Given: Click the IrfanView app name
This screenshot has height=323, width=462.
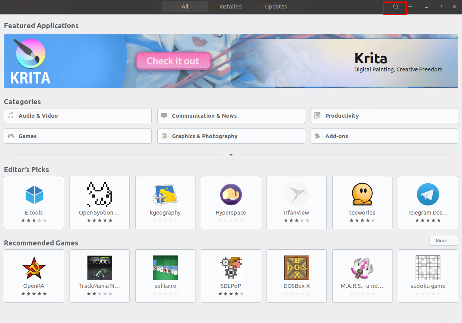Looking at the screenshot, I should [297, 213].
